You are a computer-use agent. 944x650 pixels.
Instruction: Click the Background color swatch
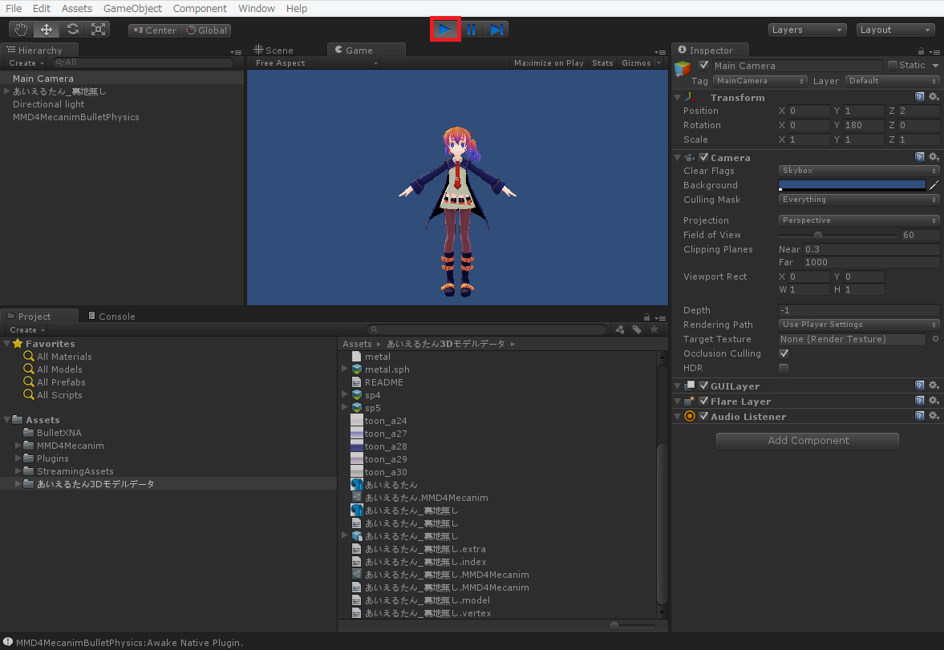point(852,185)
